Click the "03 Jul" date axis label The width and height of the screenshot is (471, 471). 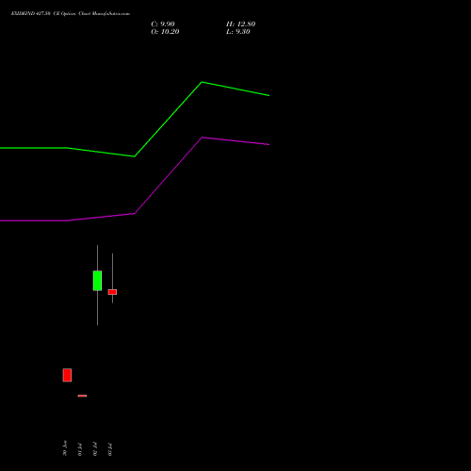point(110,449)
